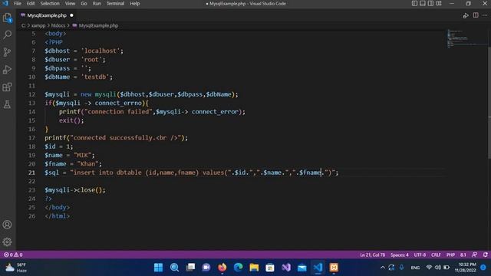Open the Windows Start button
This screenshot has height=276, width=491.
159,268
